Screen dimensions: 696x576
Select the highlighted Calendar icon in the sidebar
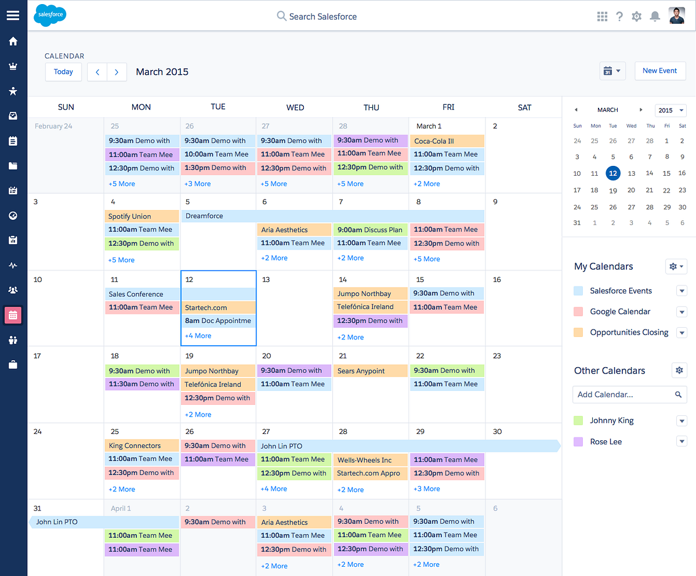click(x=13, y=315)
